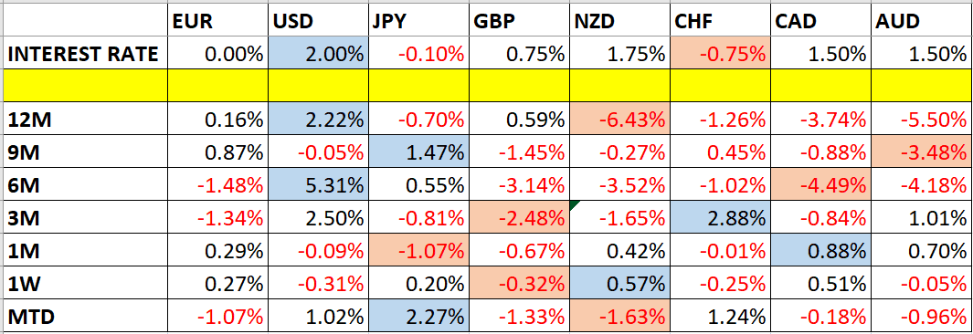Click the AUD column header cell

point(920,22)
